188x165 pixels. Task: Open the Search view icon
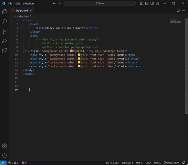pyautogui.click(x=5, y=21)
